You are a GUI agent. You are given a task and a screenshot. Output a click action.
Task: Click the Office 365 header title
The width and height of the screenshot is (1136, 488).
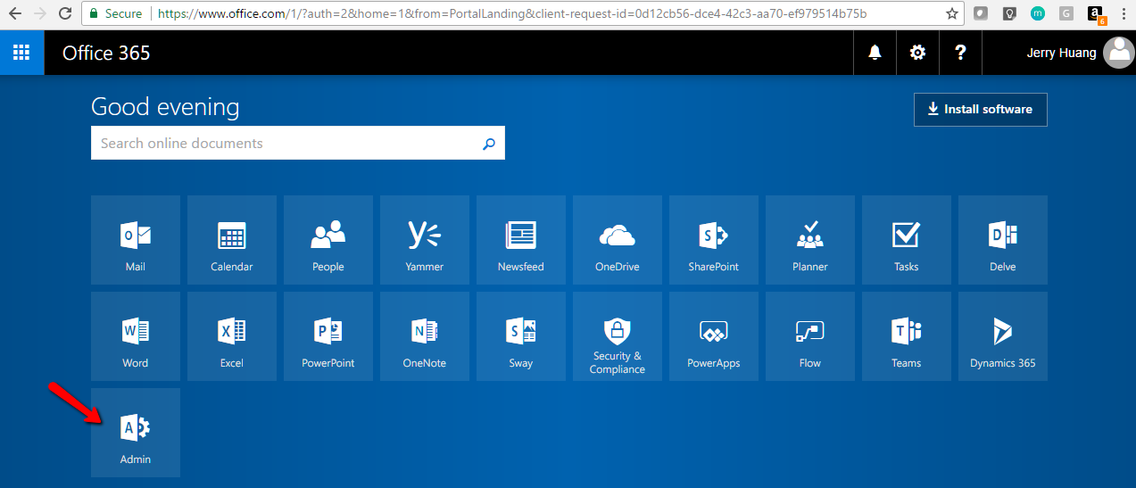coord(106,53)
